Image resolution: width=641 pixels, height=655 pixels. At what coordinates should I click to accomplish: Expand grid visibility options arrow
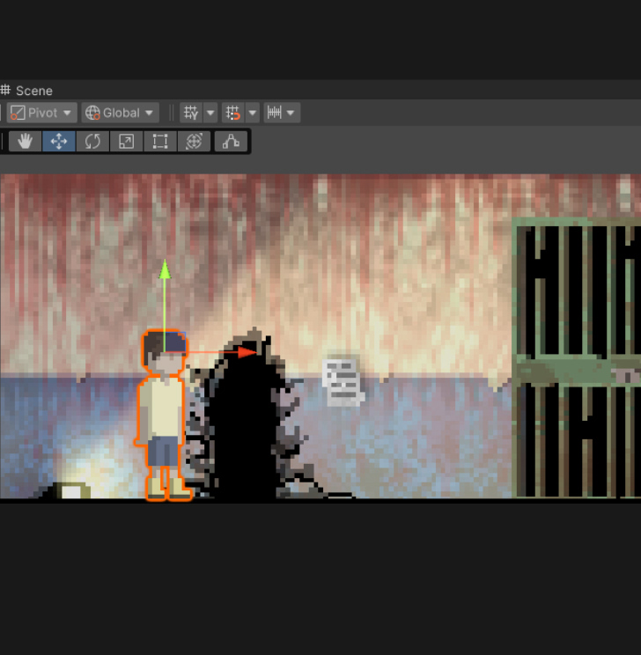pyautogui.click(x=210, y=113)
